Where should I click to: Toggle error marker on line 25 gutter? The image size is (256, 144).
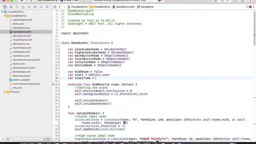click(x=53, y=84)
